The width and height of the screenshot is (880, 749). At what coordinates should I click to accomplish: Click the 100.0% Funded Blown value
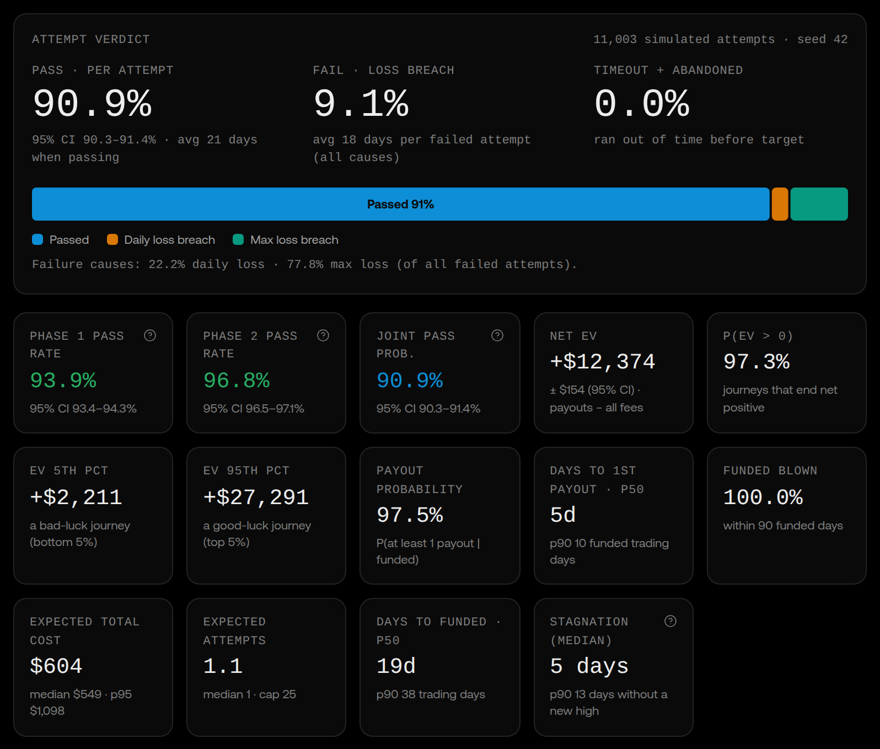(x=763, y=497)
